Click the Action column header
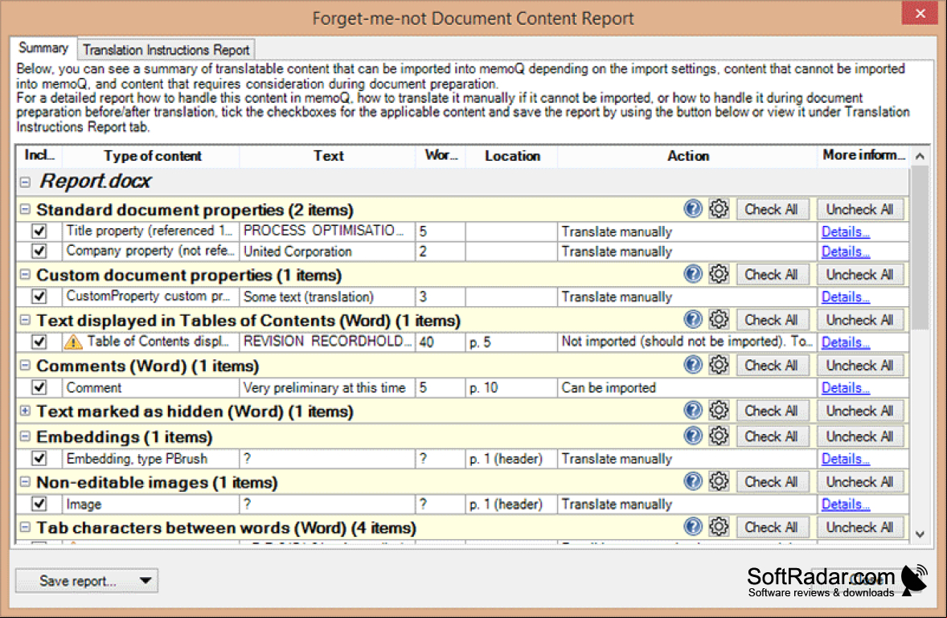 [688, 156]
